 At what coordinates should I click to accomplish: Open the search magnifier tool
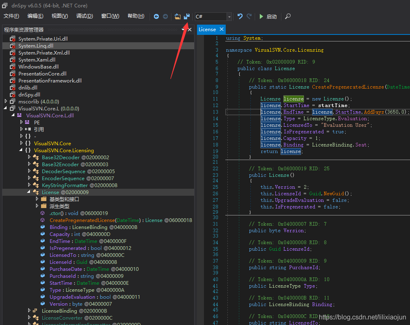pos(288,16)
